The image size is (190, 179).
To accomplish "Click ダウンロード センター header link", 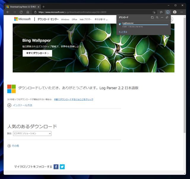I will pyautogui.click(x=48, y=19).
